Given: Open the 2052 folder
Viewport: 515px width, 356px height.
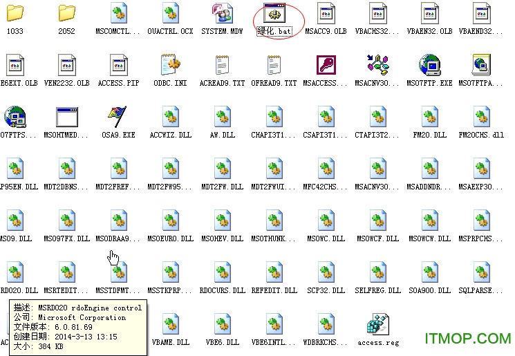Looking at the screenshot, I should pyautogui.click(x=66, y=14).
